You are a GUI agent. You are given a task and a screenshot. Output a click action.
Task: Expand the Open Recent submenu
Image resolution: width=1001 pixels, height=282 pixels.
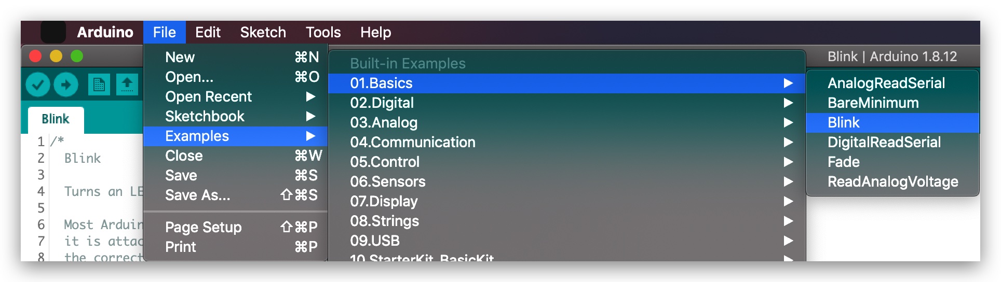pos(236,97)
